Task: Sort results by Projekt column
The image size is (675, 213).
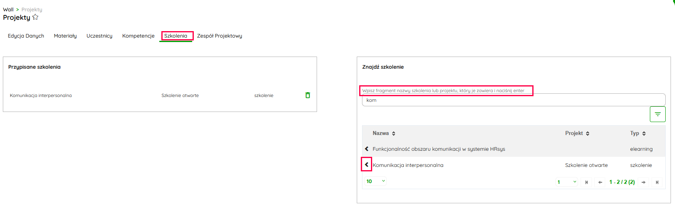Action: [x=577, y=133]
